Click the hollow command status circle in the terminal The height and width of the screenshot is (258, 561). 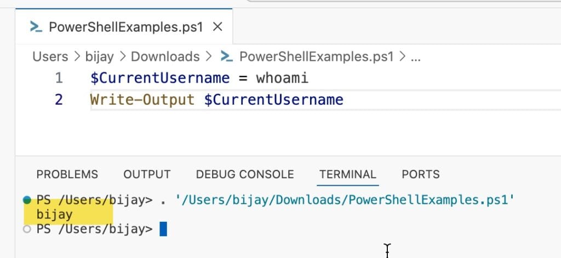pos(27,229)
